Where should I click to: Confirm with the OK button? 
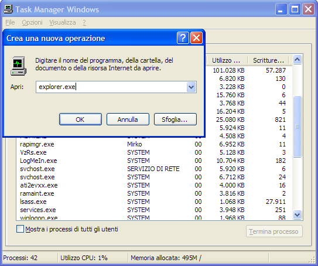(80, 120)
